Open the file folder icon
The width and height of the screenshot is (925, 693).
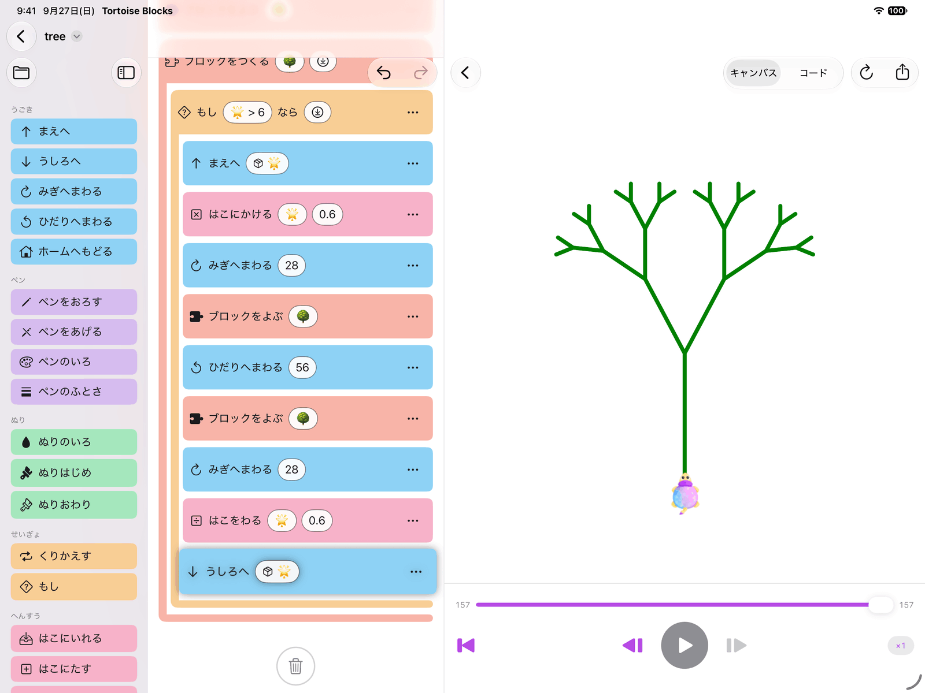pos(21,73)
